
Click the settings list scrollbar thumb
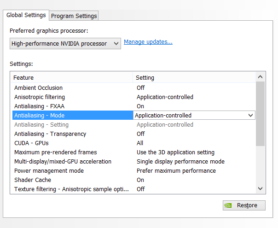pyautogui.click(x=260, y=114)
